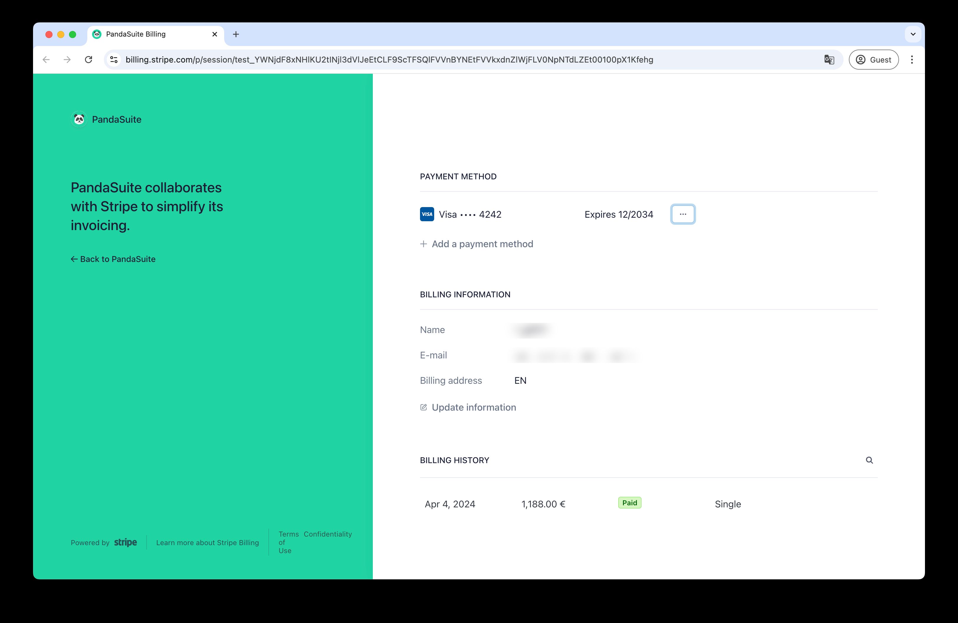958x623 pixels.
Task: Click the plus icon to add payment method
Action: 424,244
